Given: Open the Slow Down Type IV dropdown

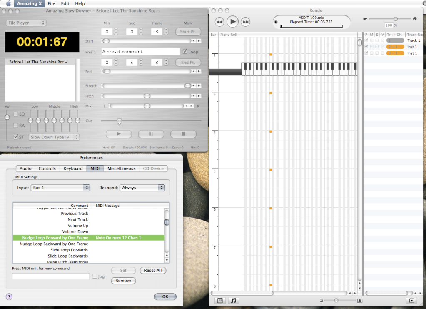Looking at the screenshot, I should (54, 137).
